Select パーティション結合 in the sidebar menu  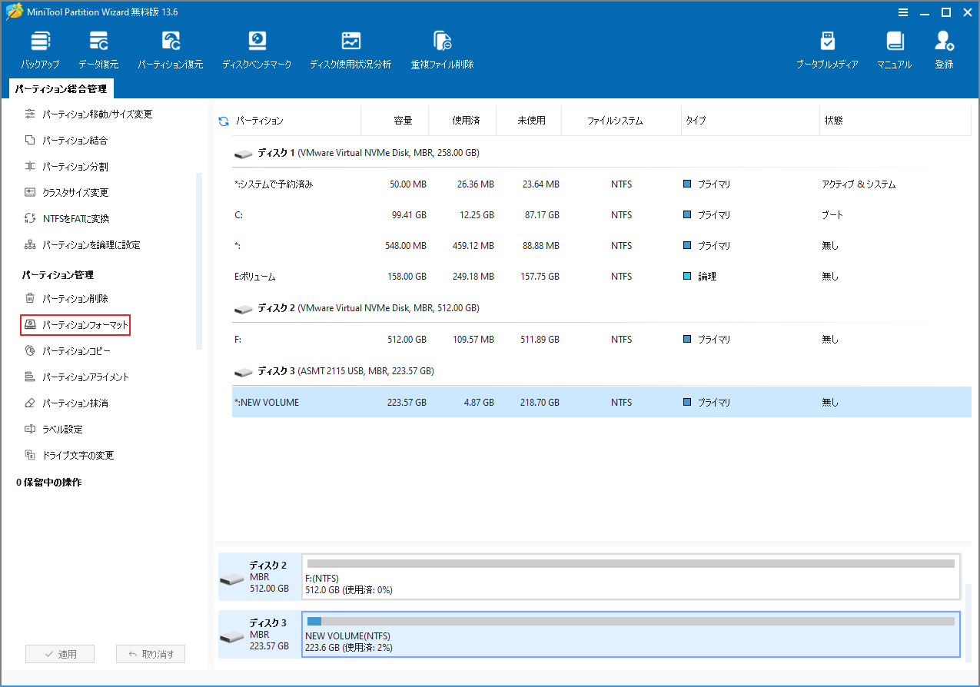pyautogui.click(x=75, y=140)
